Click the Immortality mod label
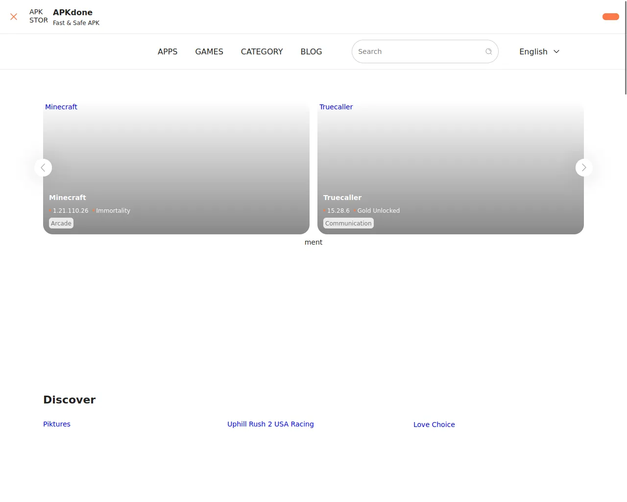 point(113,211)
